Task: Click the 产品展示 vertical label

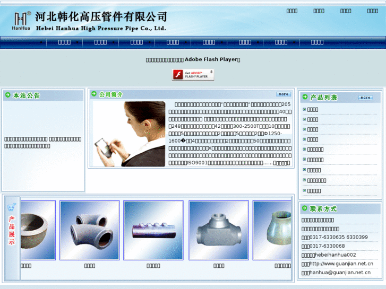Action: coord(12,230)
